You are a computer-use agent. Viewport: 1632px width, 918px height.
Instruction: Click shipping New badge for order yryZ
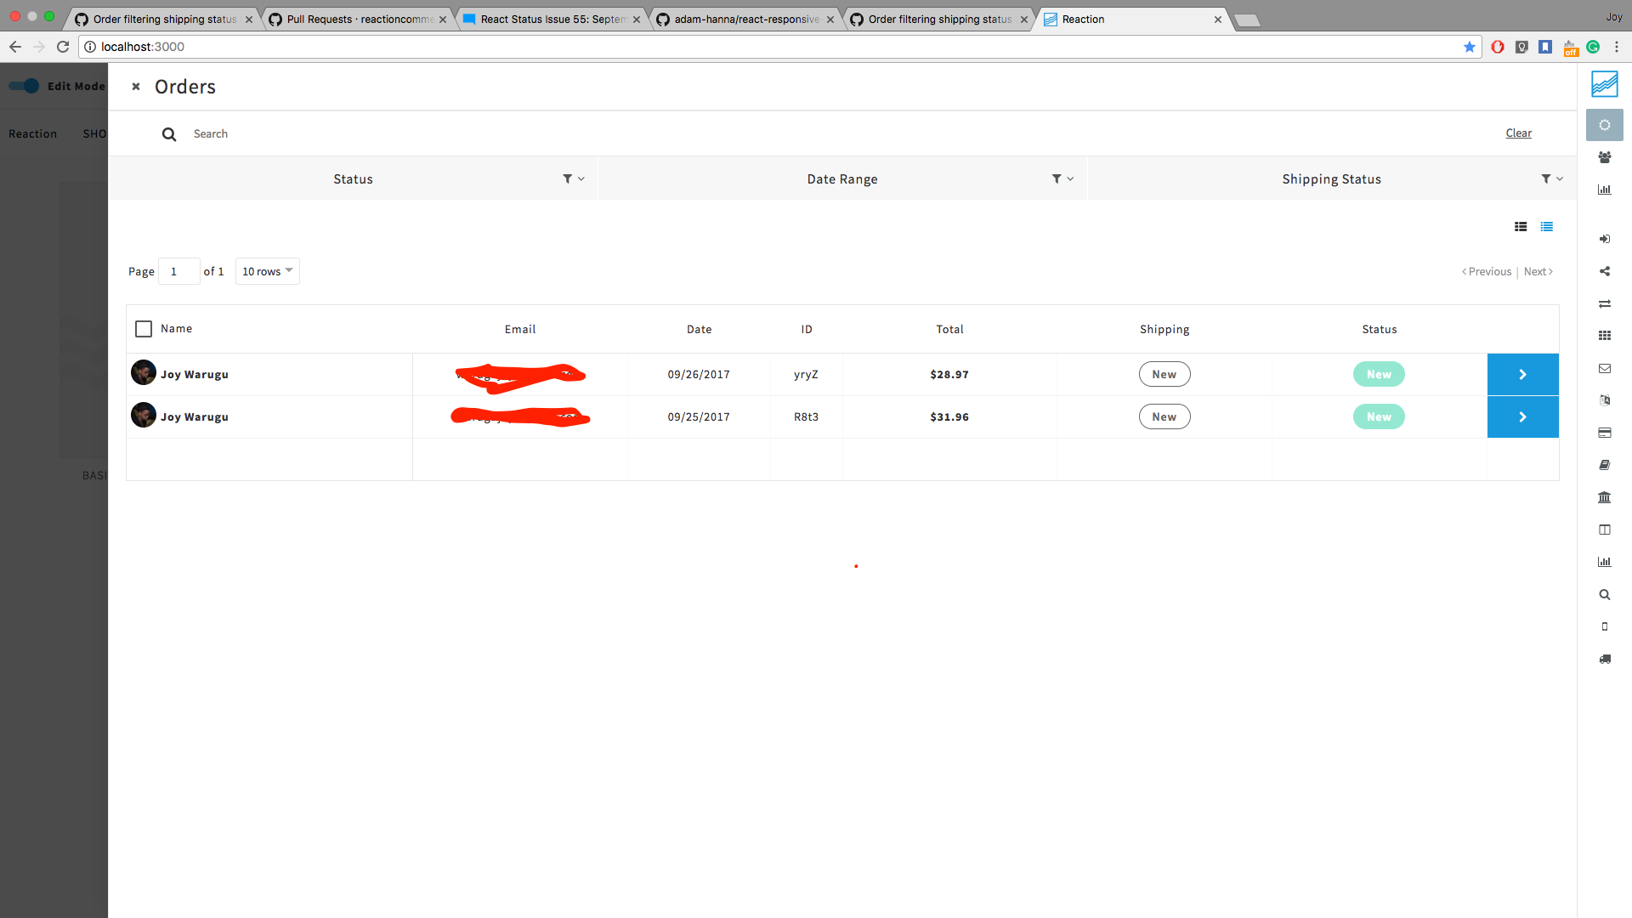(1164, 374)
